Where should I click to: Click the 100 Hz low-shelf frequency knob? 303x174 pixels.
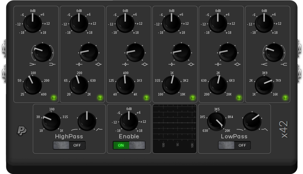pyautogui.click(x=32, y=85)
